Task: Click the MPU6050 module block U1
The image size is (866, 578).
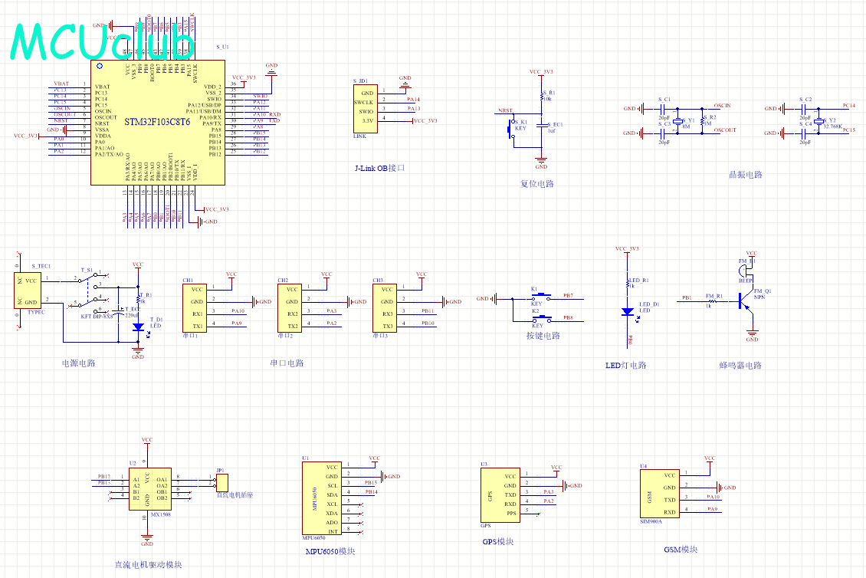Action: [x=321, y=498]
